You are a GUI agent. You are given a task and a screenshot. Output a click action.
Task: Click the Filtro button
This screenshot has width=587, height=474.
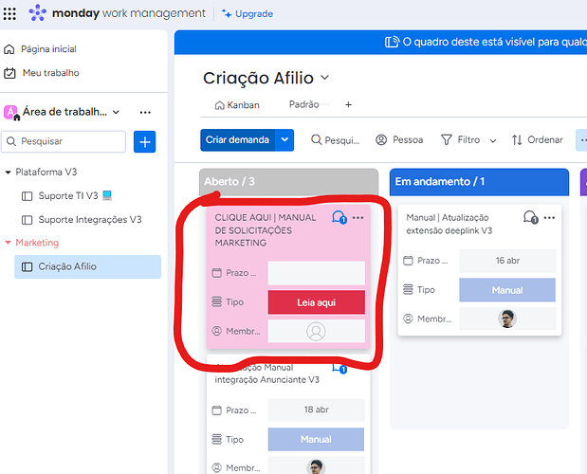click(x=461, y=140)
